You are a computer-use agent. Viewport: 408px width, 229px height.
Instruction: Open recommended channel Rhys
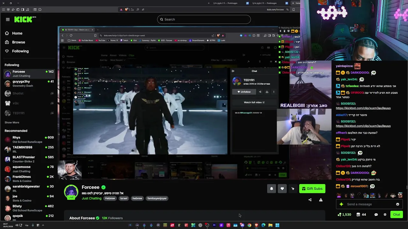29,139
